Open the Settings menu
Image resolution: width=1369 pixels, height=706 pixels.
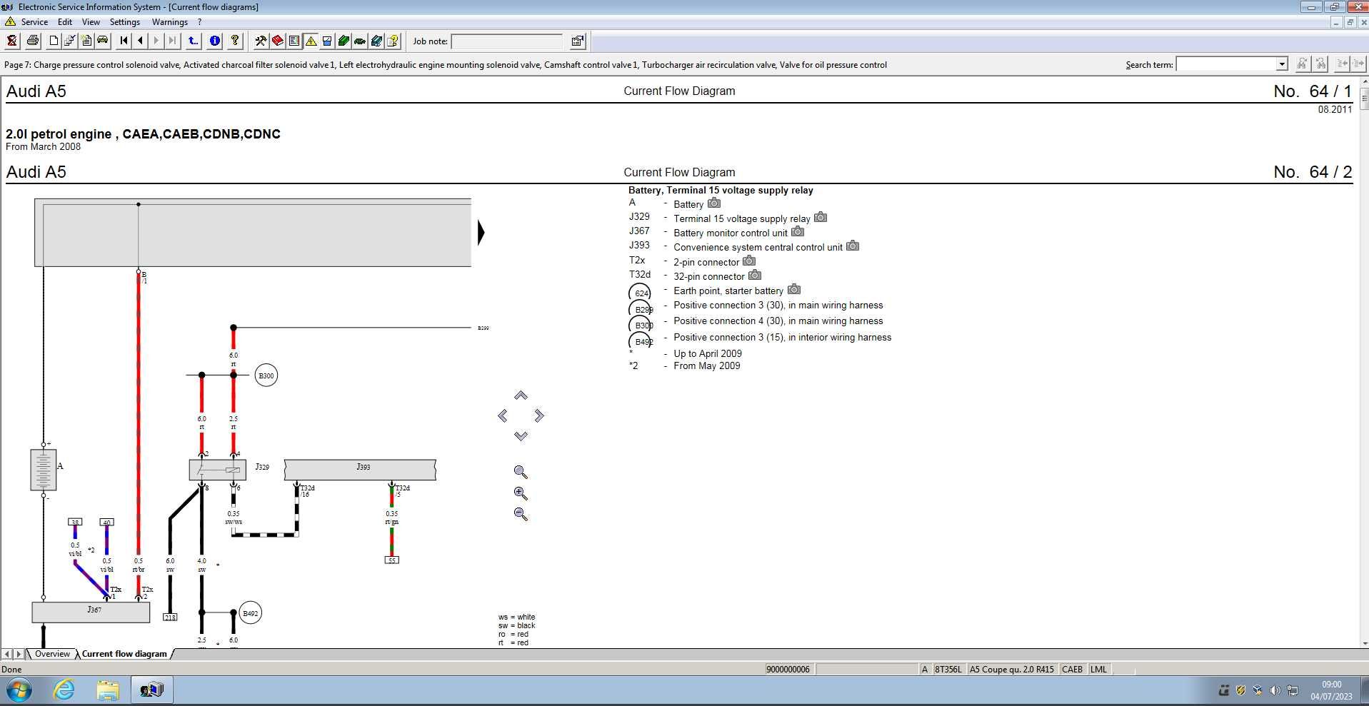[125, 22]
